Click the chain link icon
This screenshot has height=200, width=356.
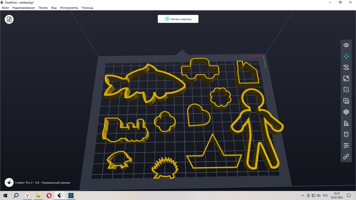click(x=346, y=157)
